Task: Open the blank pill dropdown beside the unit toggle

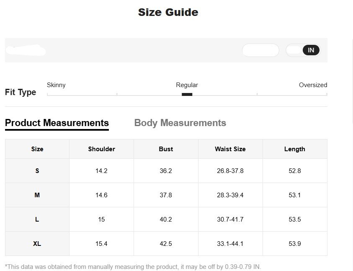Action: click(260, 50)
